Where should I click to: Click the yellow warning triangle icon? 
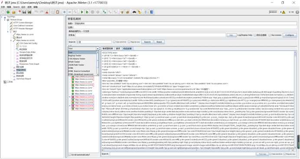[284, 12]
